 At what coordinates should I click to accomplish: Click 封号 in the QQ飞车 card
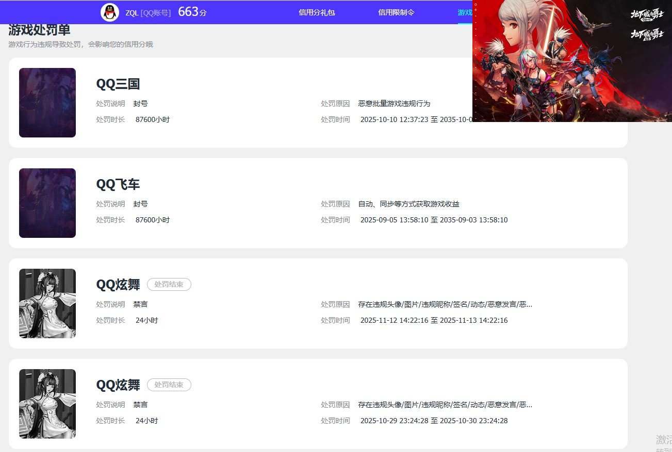[140, 204]
